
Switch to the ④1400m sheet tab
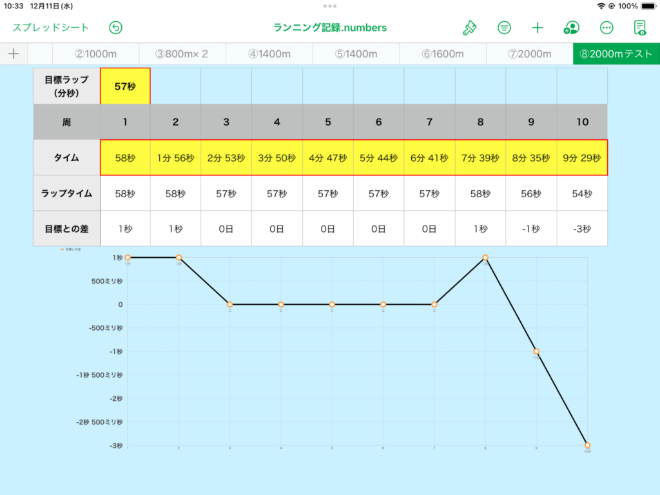click(269, 54)
